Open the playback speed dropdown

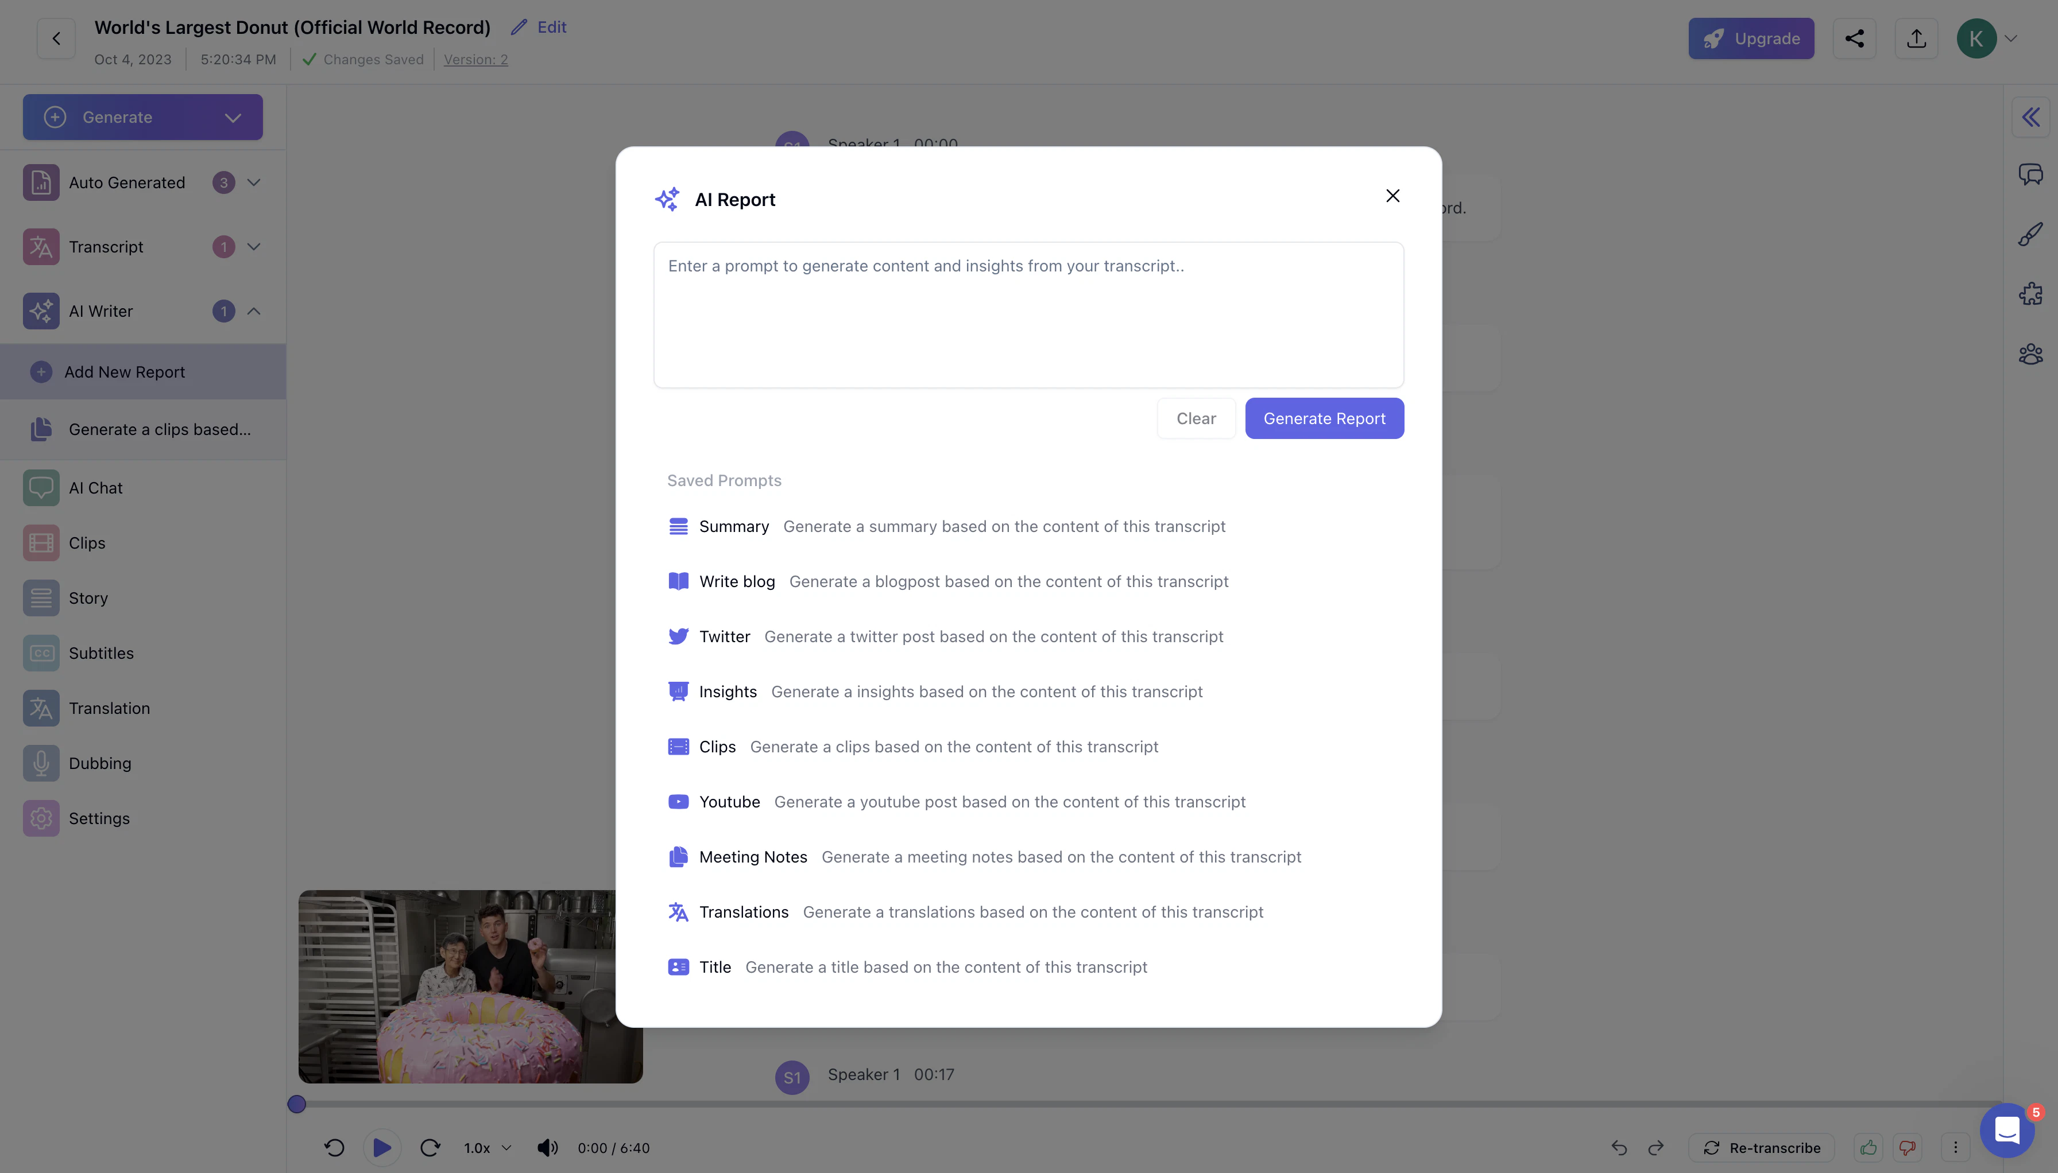point(485,1147)
